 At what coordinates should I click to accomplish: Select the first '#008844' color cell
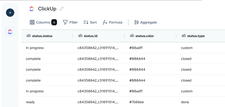click(x=150, y=58)
